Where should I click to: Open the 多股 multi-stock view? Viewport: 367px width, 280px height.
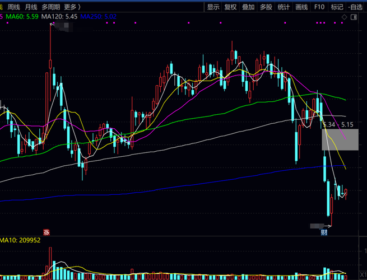point(266,7)
